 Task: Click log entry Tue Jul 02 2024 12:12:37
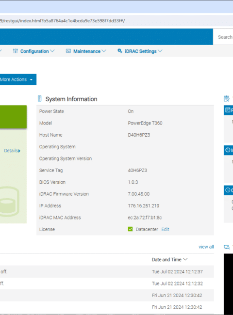click(177, 271)
